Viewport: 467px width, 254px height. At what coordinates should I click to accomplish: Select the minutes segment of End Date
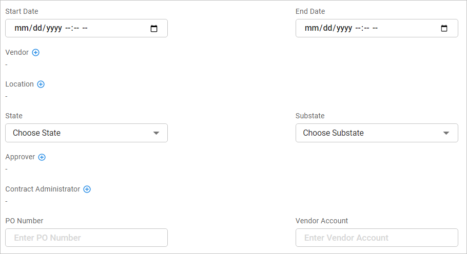pyautogui.click(x=365, y=29)
